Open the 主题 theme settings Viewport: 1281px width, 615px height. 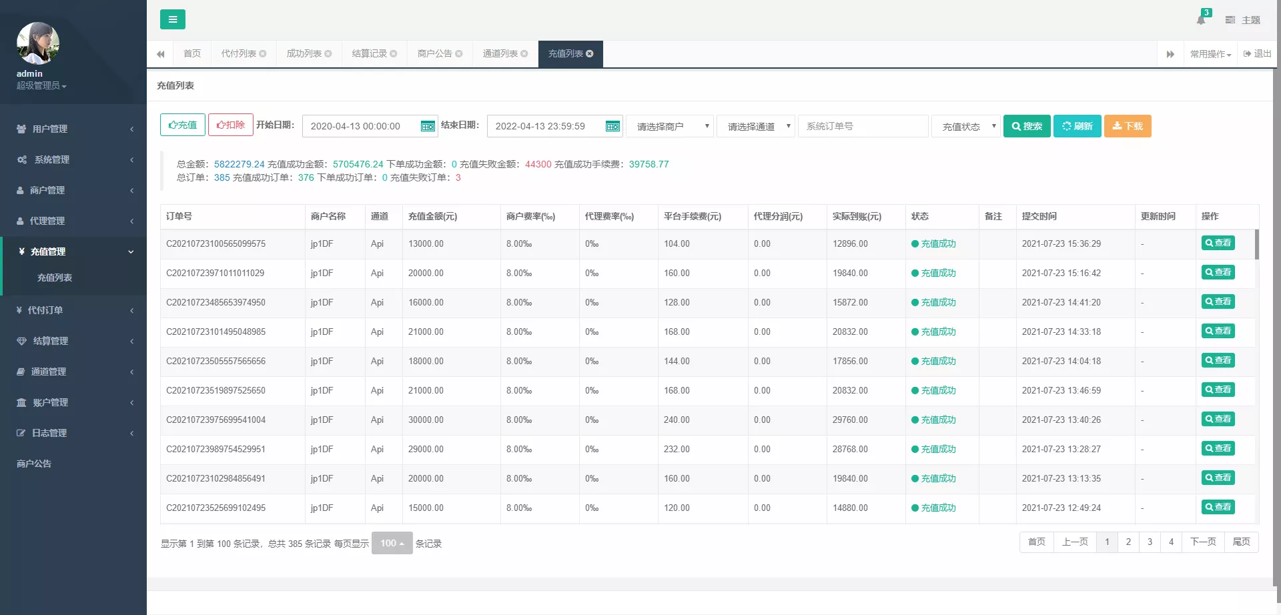coord(1243,20)
